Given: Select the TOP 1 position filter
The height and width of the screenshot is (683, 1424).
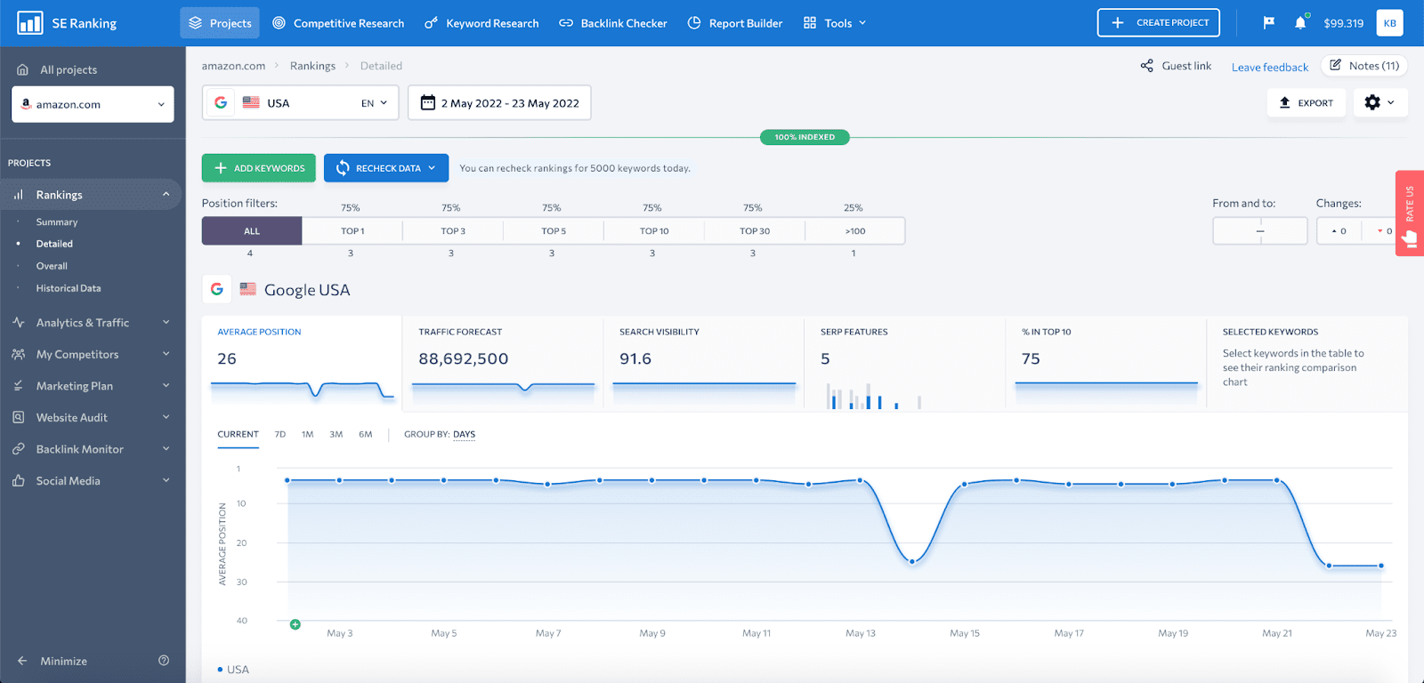Looking at the screenshot, I should [x=352, y=231].
